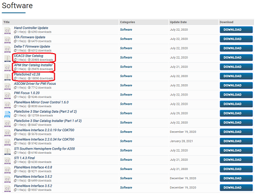Open PlaneWave Interface 2.2.0.19 for CDK700 link
The width and height of the screenshot is (256, 194).
tap(44, 130)
